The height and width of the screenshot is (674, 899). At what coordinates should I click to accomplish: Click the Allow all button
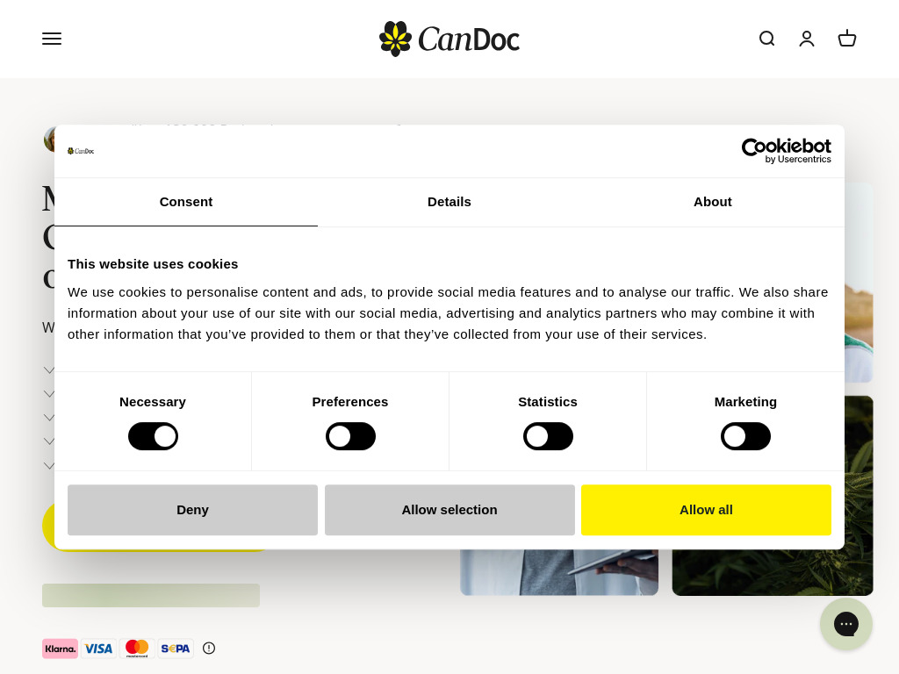(x=706, y=510)
